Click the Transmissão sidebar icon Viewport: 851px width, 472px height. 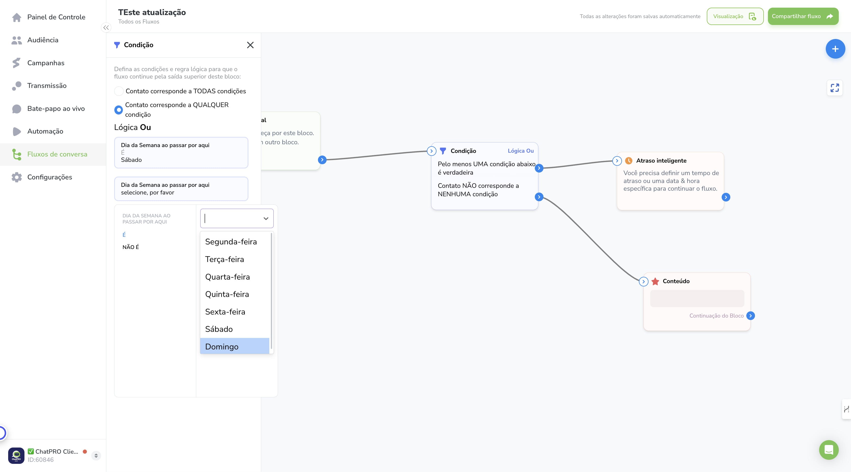pos(17,86)
